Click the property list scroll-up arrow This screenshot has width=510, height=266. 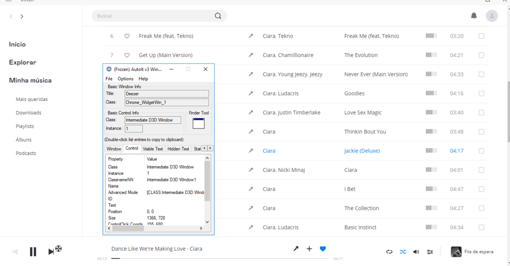pyautogui.click(x=207, y=157)
